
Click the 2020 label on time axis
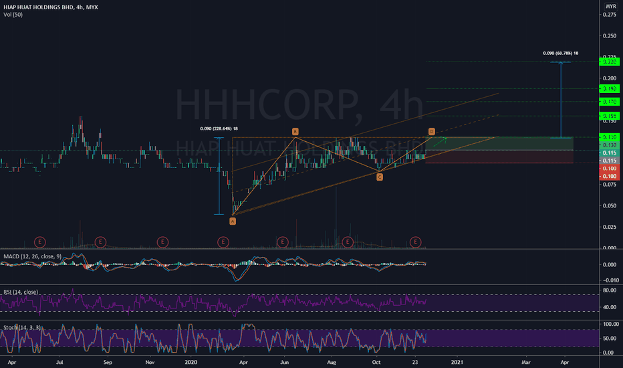191,362
